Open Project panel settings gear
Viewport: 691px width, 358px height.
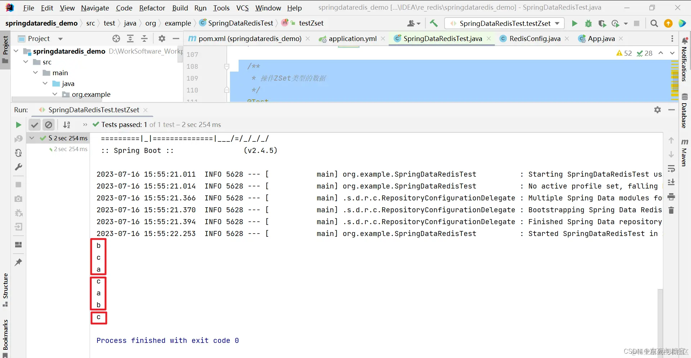[162, 38]
